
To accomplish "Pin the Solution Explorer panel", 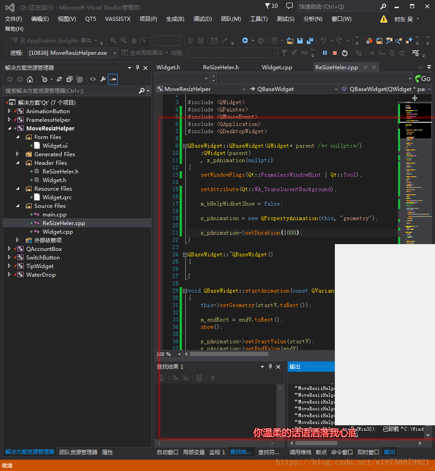I will [x=137, y=68].
